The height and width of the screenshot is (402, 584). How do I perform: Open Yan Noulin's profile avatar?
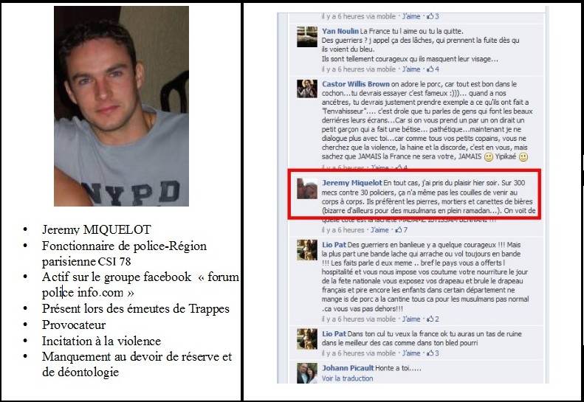click(307, 37)
